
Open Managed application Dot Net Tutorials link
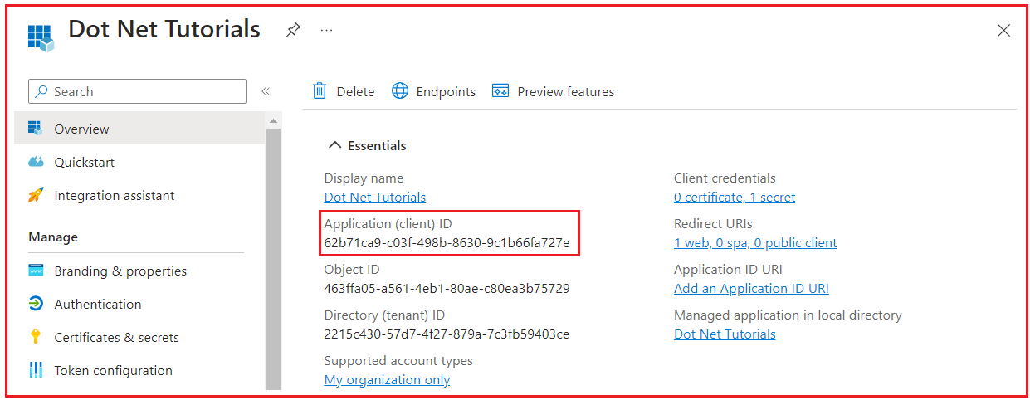tap(725, 334)
